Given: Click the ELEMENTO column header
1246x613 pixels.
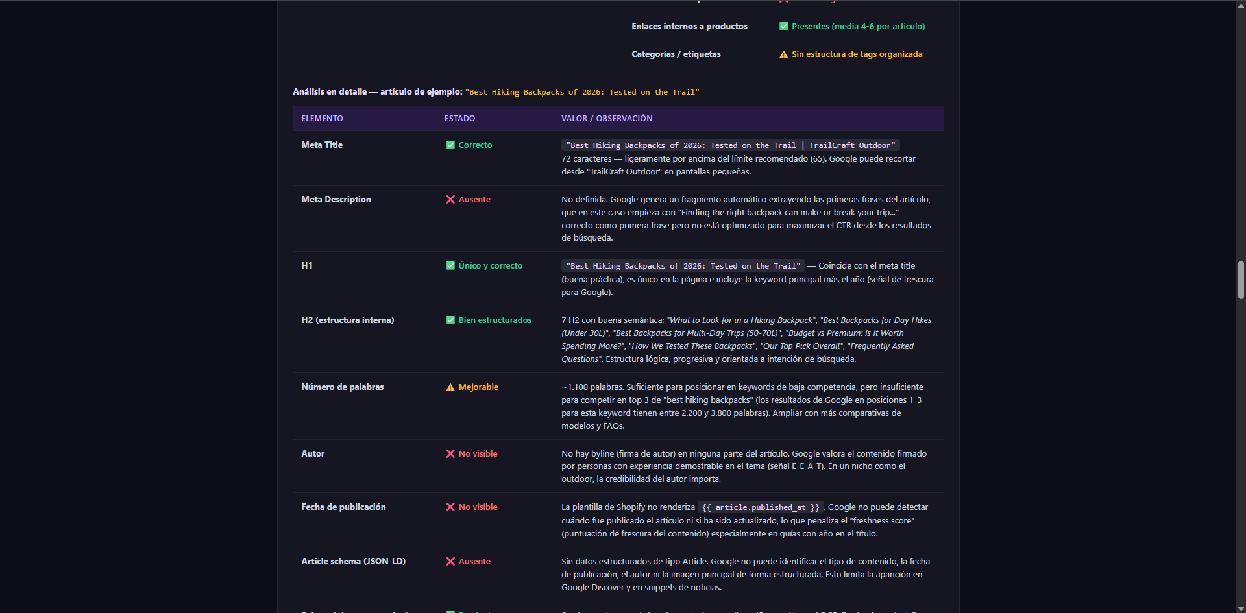Looking at the screenshot, I should (322, 119).
